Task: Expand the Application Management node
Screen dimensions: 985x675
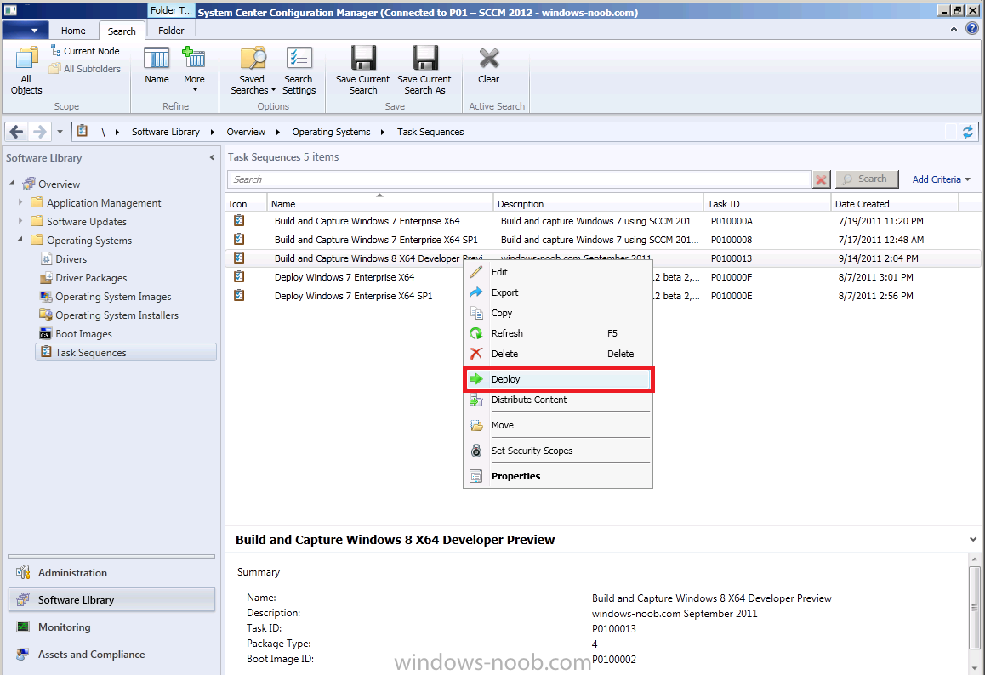Action: (x=20, y=202)
